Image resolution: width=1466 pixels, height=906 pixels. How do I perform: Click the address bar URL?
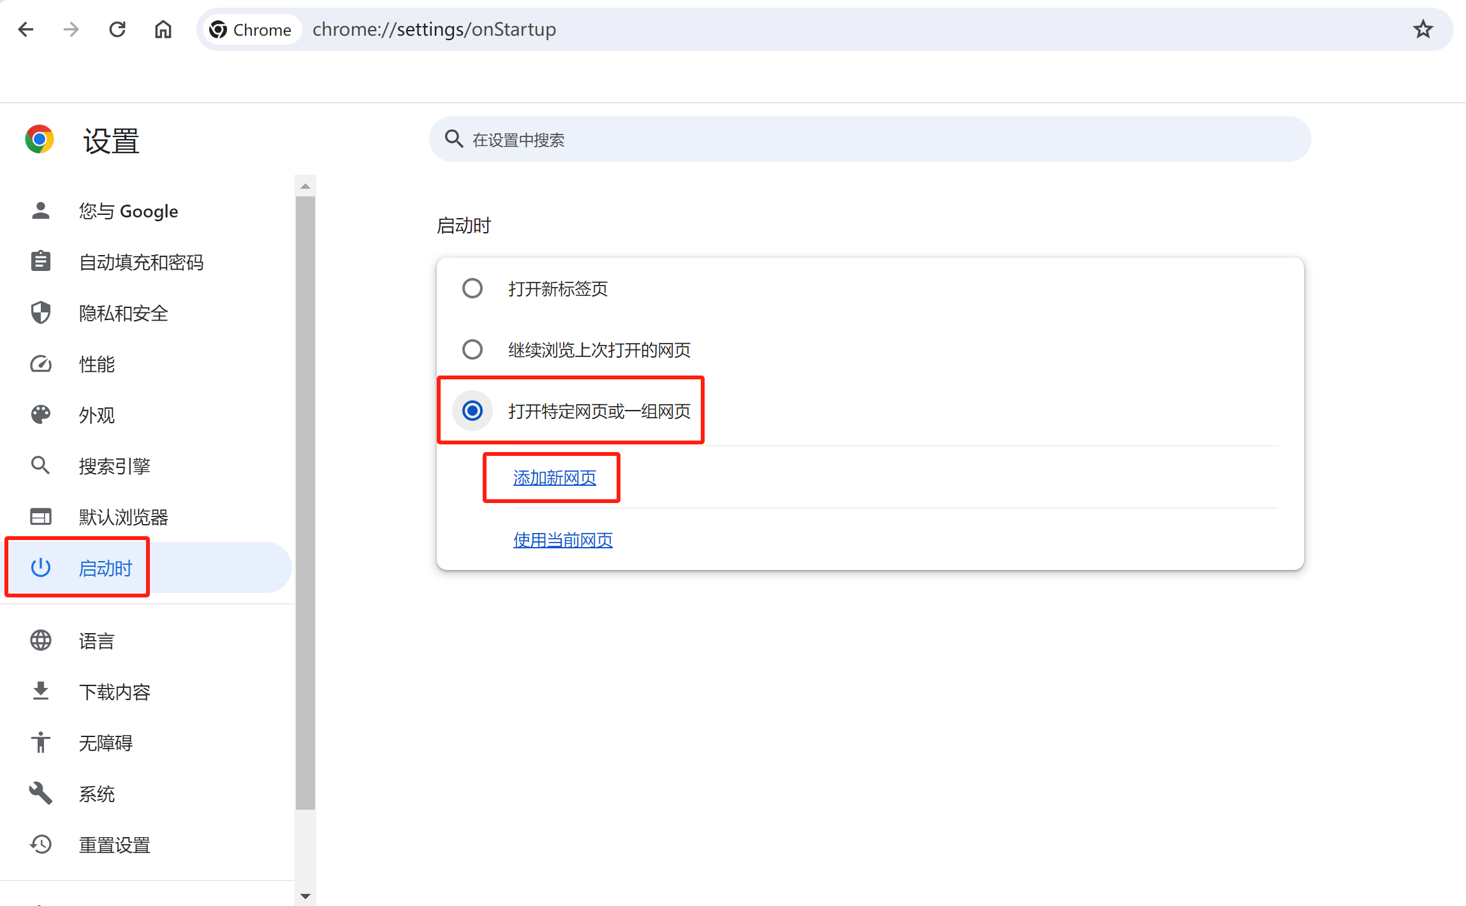click(x=434, y=29)
